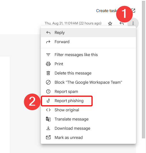Click the Print menu entry

[x=88, y=64]
